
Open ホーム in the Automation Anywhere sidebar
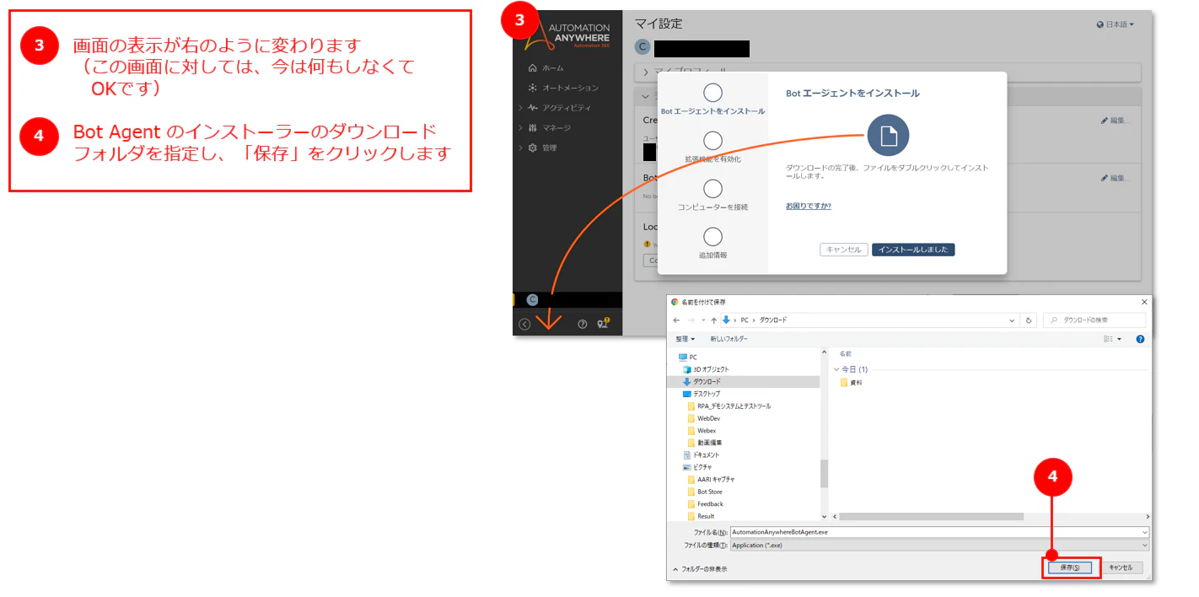point(546,67)
